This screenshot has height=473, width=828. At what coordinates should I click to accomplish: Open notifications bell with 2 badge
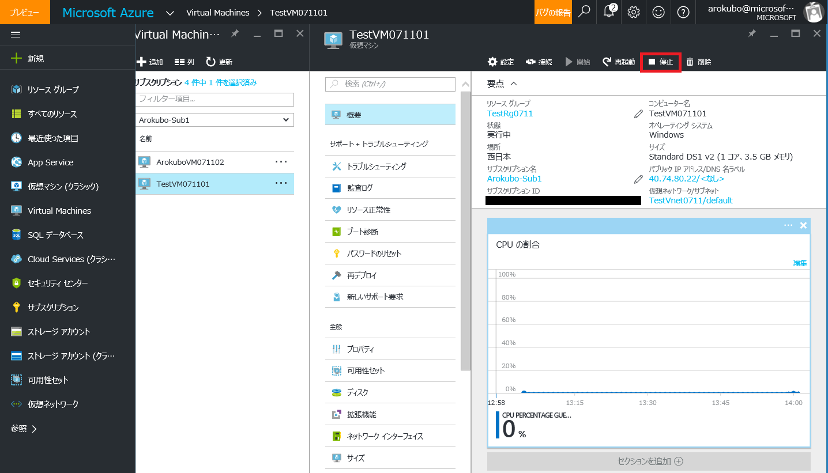609,12
